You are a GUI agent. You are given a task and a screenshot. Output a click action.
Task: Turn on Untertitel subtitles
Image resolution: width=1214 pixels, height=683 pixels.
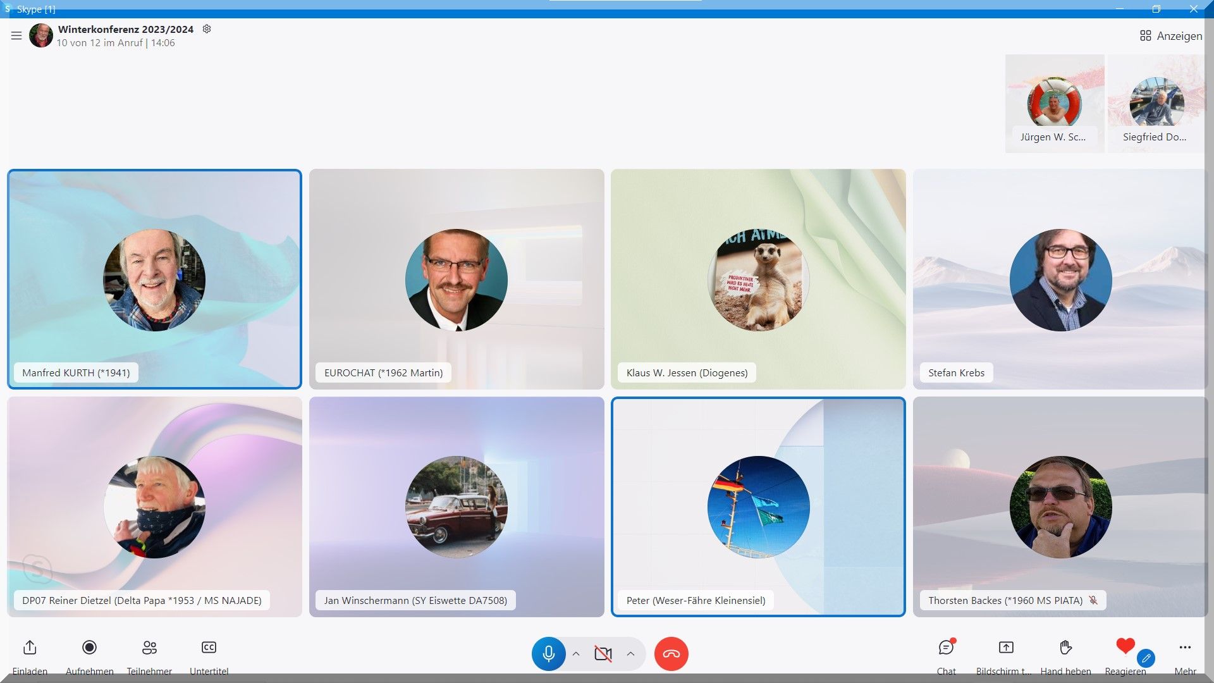[209, 648]
